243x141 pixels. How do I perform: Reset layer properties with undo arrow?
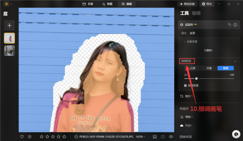[229, 25]
